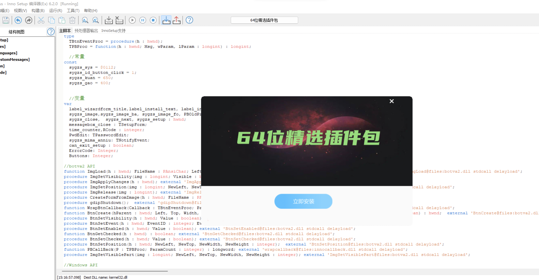539x280 pixels.
Task: Open the 运行(R) menu
Action: pyautogui.click(x=55, y=11)
